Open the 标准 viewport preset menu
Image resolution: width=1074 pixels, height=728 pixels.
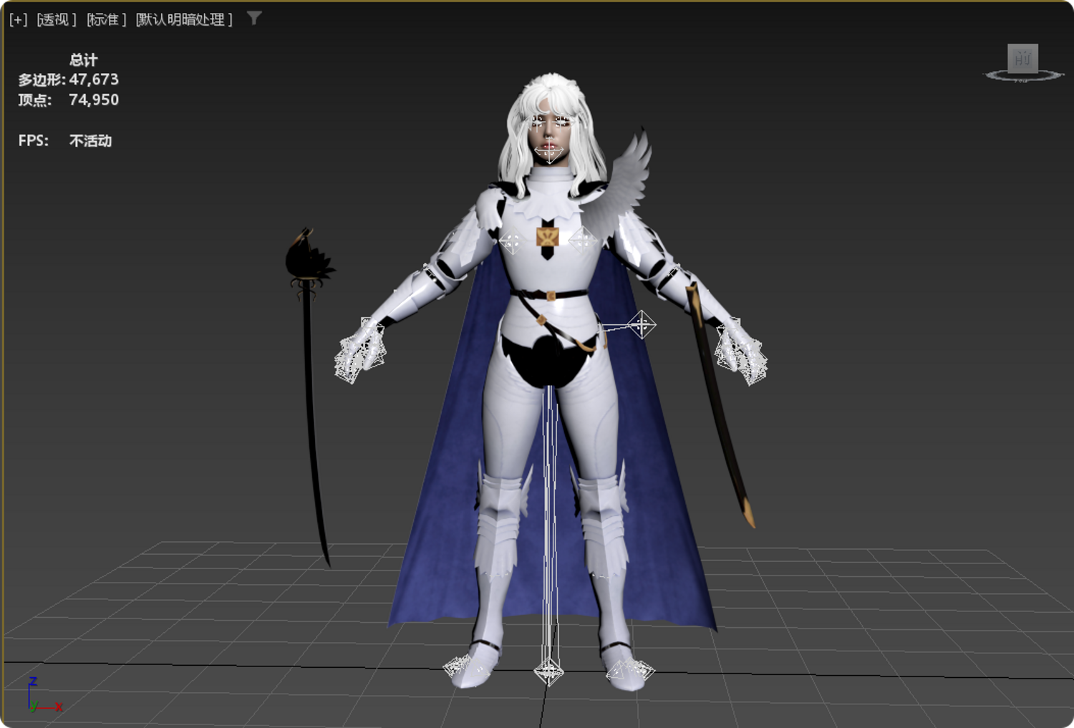click(107, 19)
